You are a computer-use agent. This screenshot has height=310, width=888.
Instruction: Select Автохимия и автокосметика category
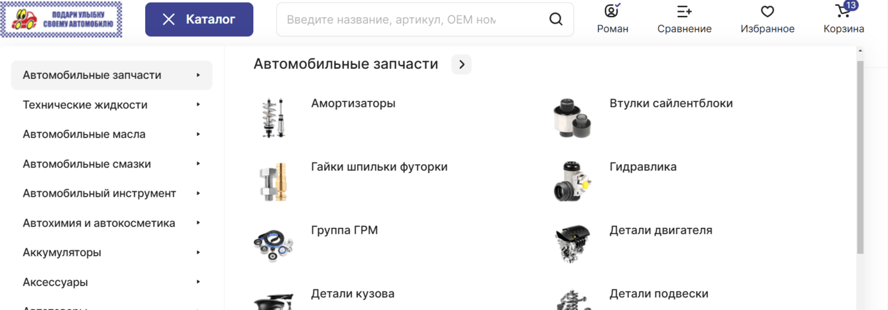99,223
